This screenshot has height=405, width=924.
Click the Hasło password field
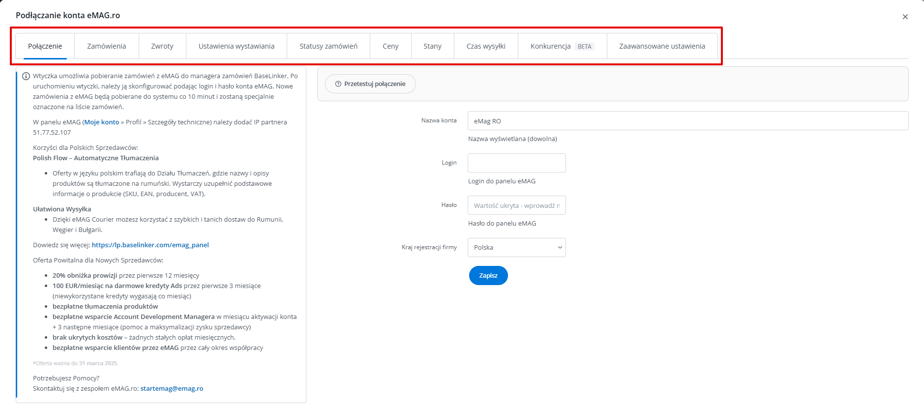517,205
